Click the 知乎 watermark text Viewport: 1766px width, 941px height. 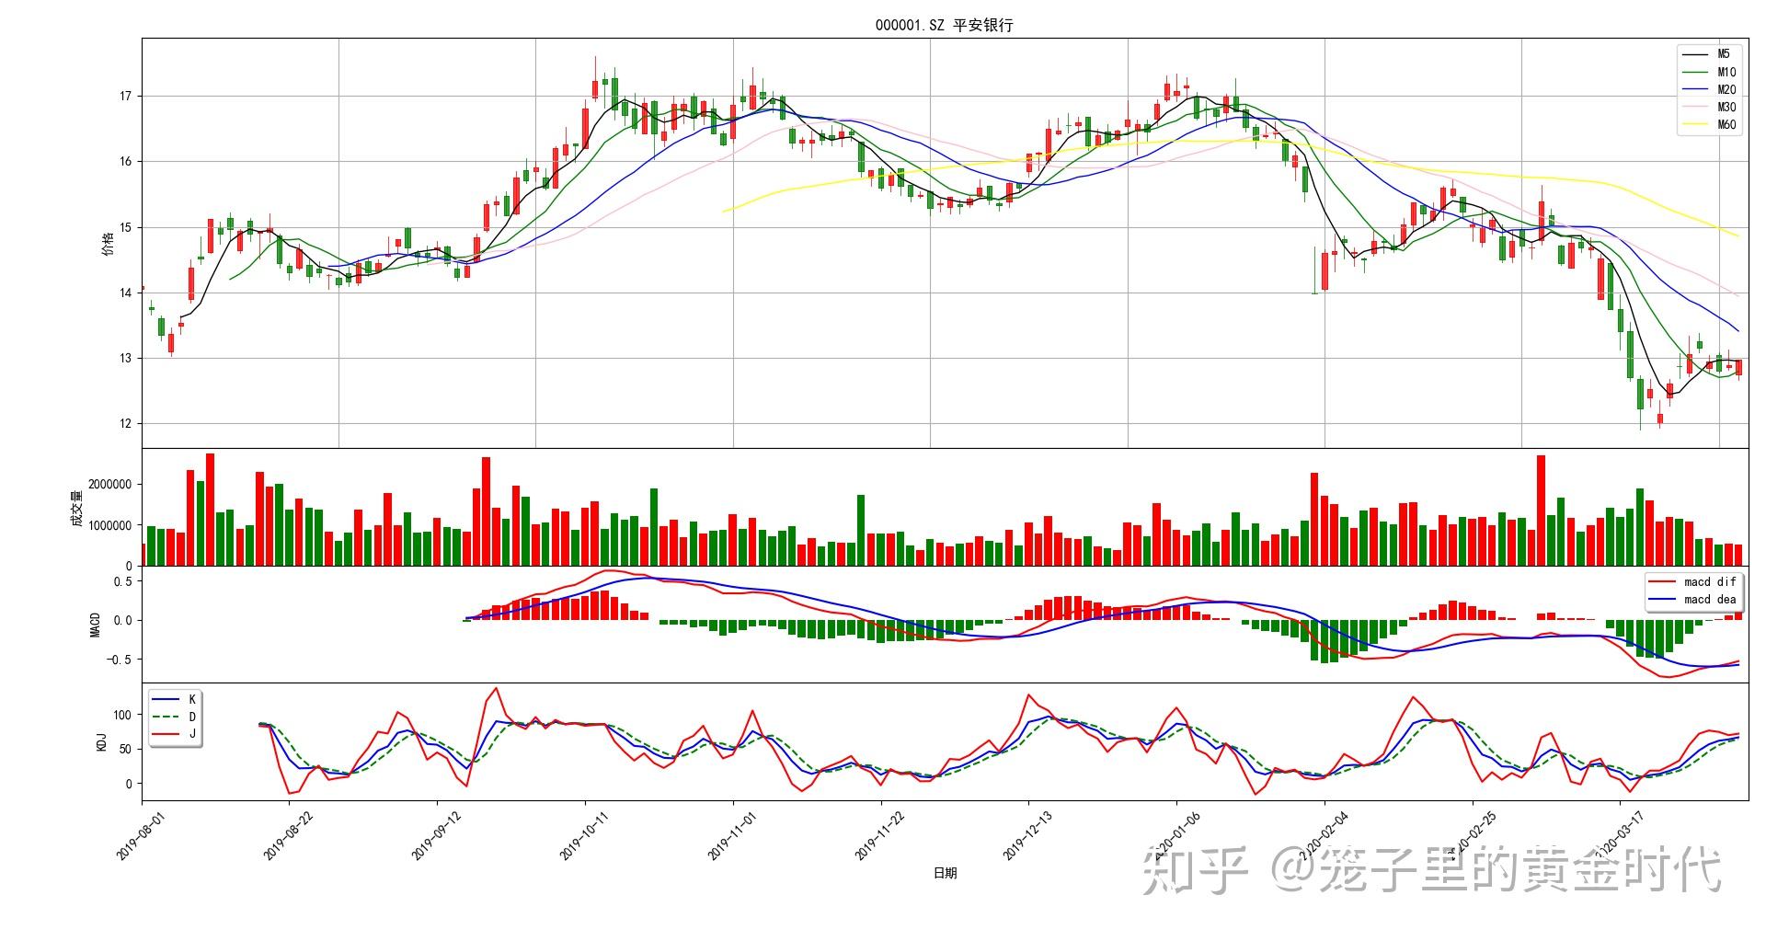point(1194,869)
